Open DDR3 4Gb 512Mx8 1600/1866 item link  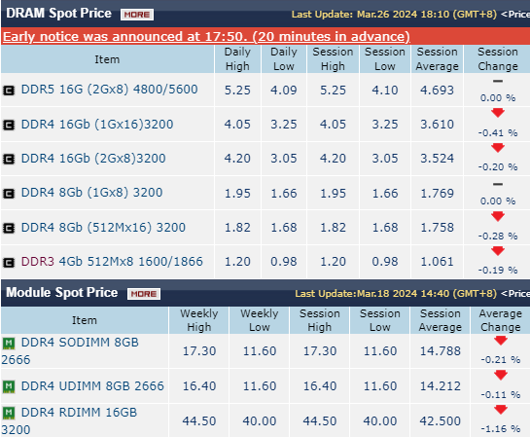[112, 262]
